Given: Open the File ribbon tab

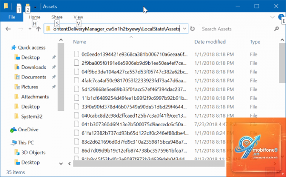Looking at the screenshot, I should (11, 17).
